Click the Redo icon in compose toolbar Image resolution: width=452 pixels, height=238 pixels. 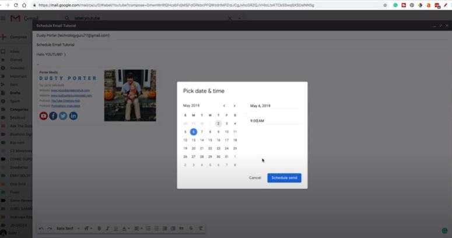click(50, 229)
